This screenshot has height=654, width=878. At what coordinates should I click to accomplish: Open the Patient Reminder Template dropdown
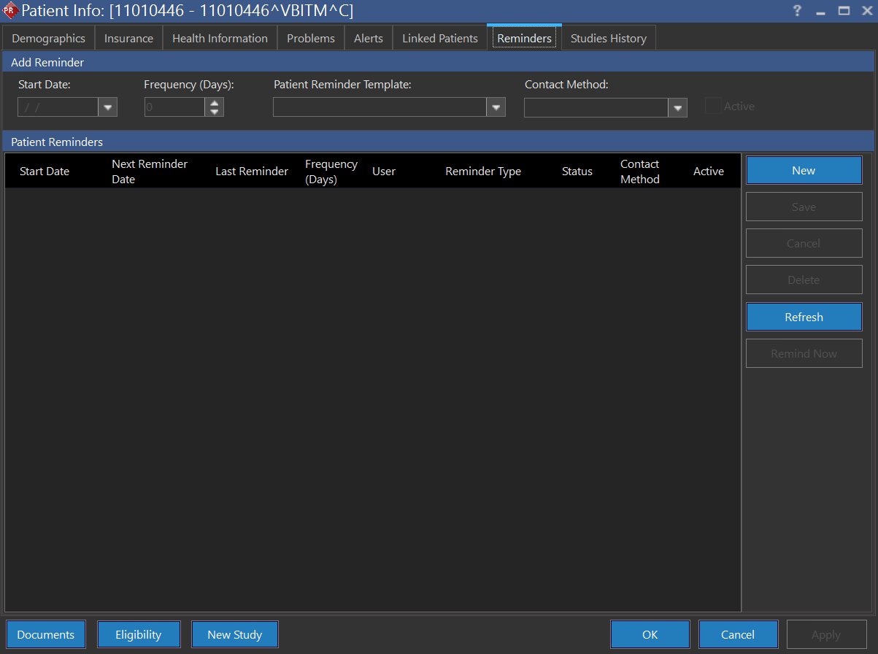coord(496,107)
